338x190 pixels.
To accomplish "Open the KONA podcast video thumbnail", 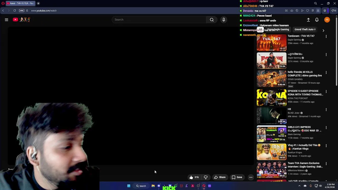I will [x=271, y=98].
